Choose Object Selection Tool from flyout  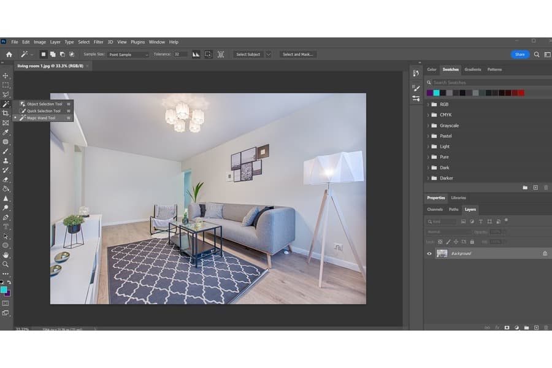coord(44,104)
